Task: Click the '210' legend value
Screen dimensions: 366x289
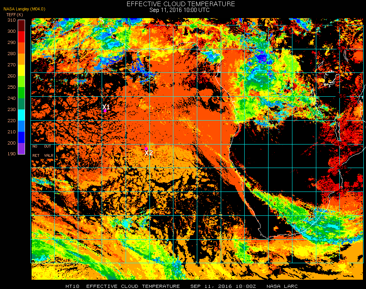Action: pos(12,132)
